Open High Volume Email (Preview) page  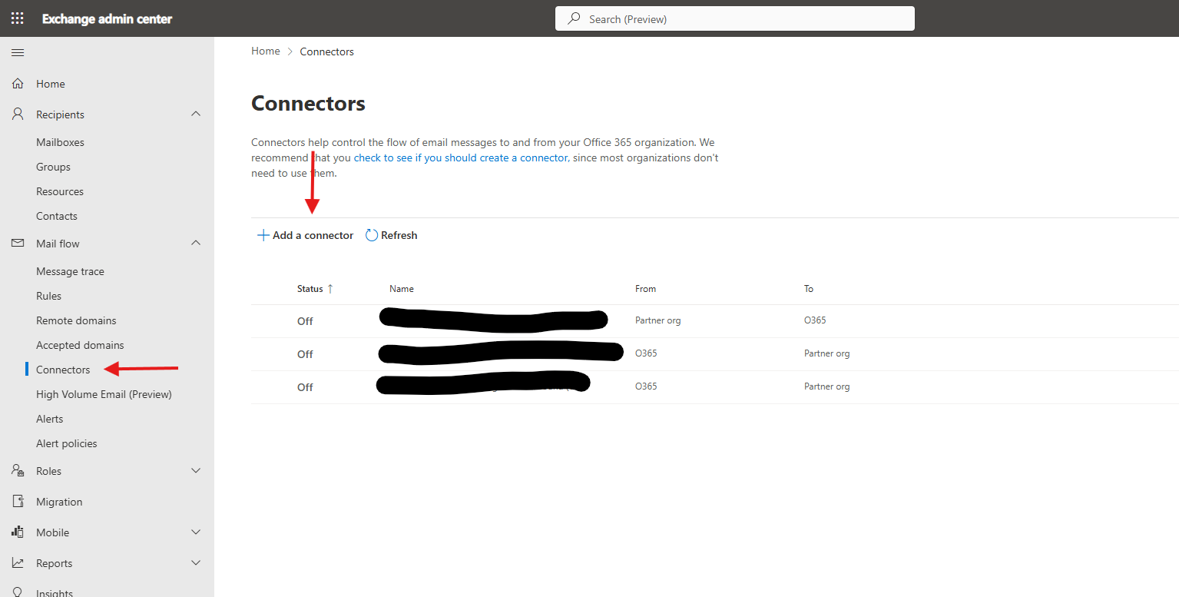point(104,394)
